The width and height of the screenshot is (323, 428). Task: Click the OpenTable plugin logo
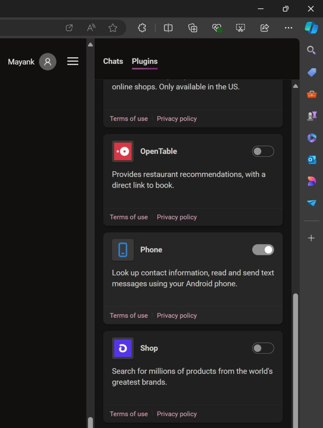(x=123, y=151)
